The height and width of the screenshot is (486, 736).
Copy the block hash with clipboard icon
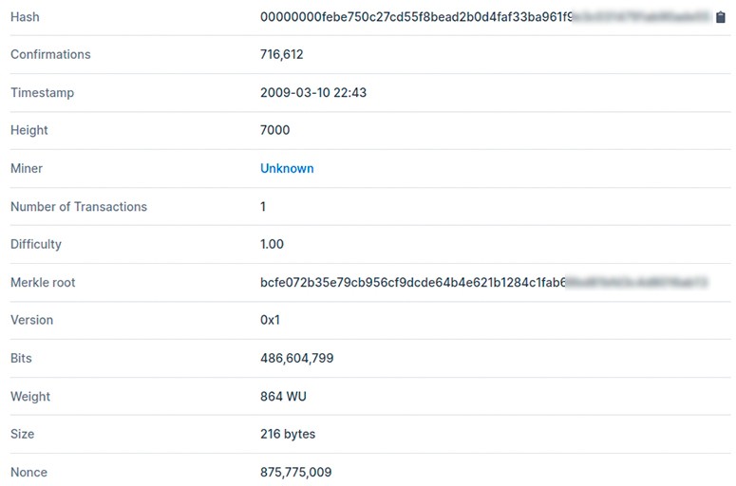pyautogui.click(x=721, y=17)
